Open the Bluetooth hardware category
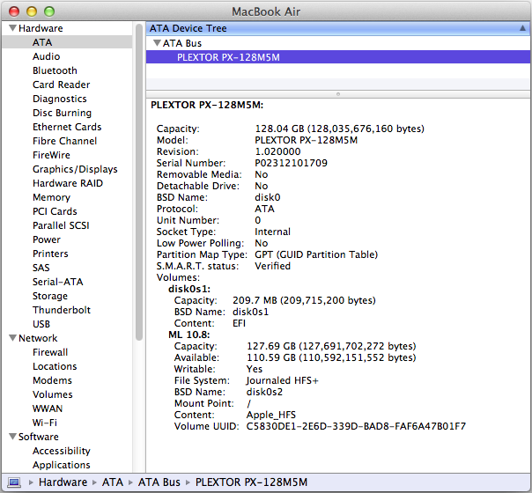The width and height of the screenshot is (532, 493). [x=55, y=70]
